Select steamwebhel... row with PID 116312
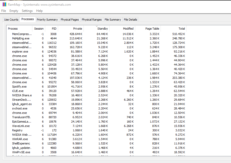This screenshot has width=231, height=163. (x=97, y=43)
